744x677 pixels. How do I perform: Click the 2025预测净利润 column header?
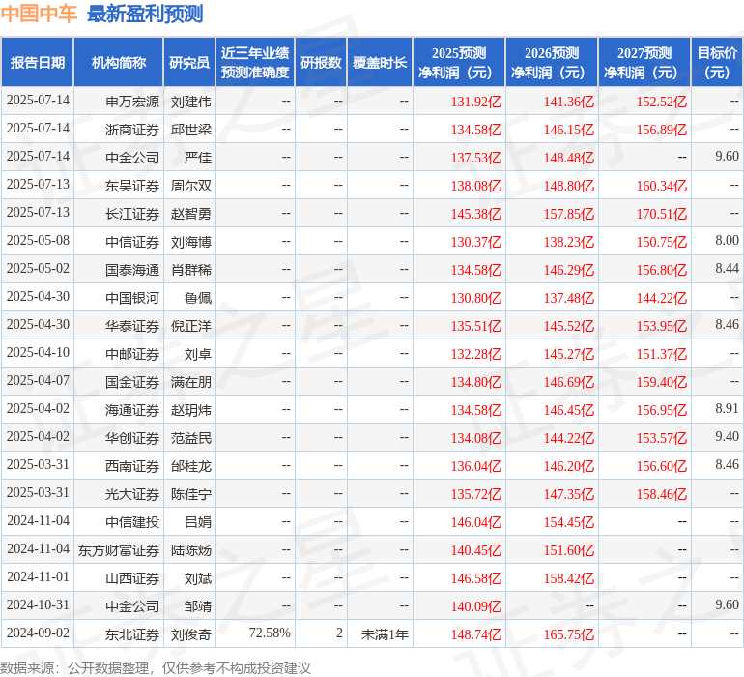click(x=458, y=62)
